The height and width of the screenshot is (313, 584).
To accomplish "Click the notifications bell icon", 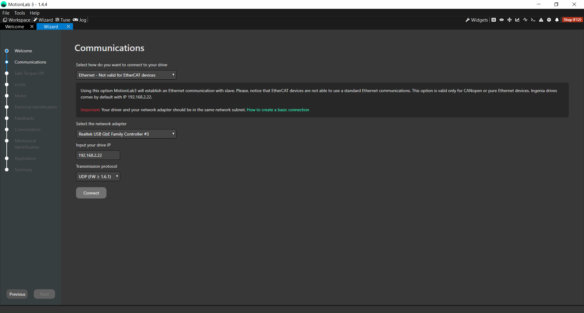I will point(557,20).
